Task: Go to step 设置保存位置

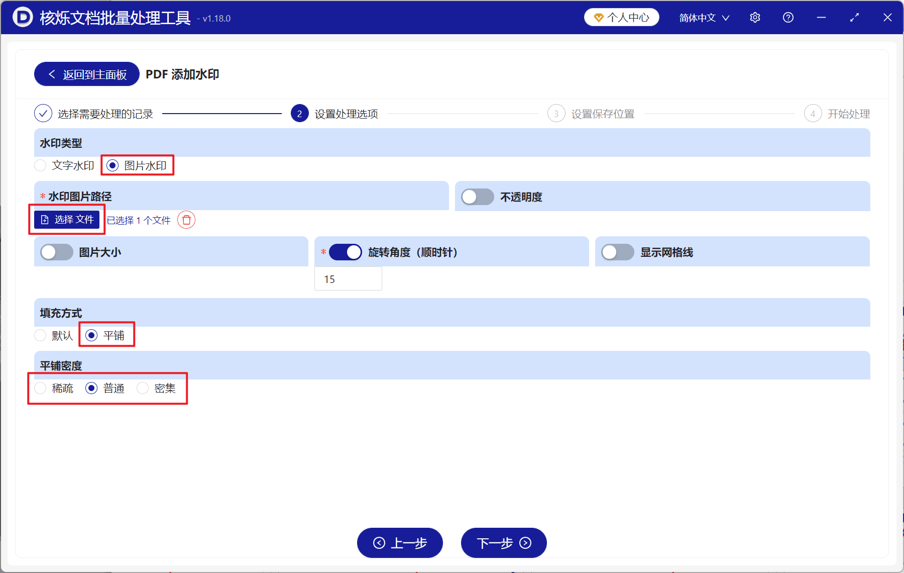Action: (x=603, y=114)
